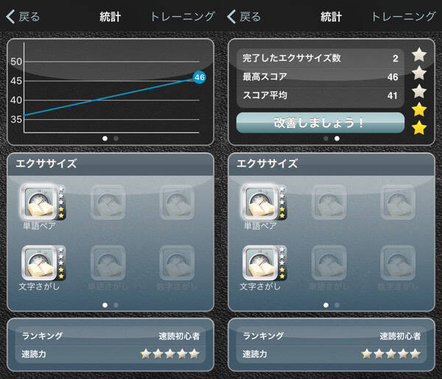Screen dimensions: 442x379
Task: Tap locked 単語さがし icon in left screen
Action: pos(108,263)
